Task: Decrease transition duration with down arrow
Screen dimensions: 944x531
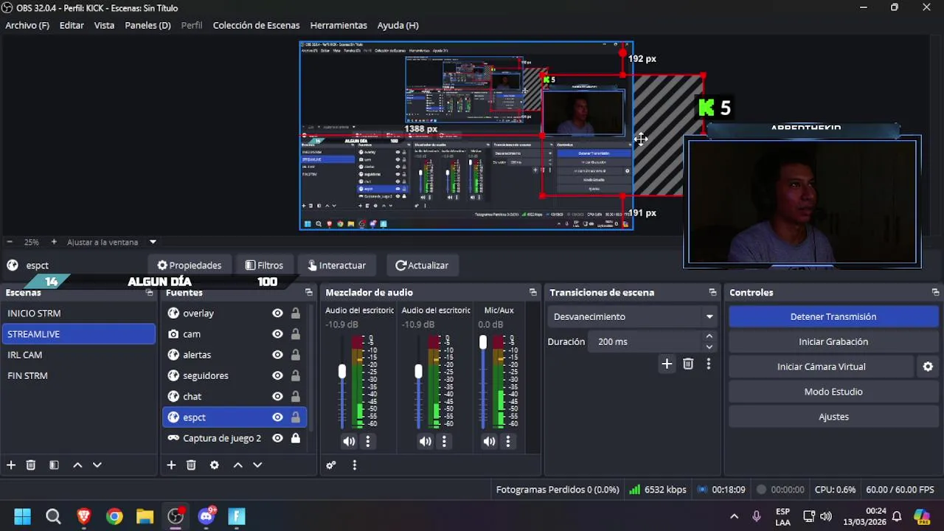Action: click(x=709, y=347)
